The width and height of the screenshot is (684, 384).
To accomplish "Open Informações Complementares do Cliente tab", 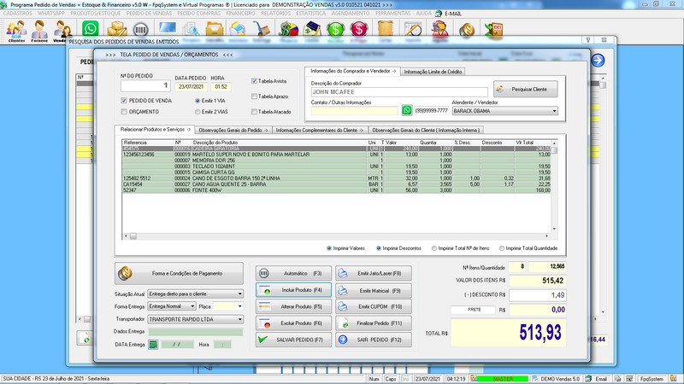I will pyautogui.click(x=320, y=131).
